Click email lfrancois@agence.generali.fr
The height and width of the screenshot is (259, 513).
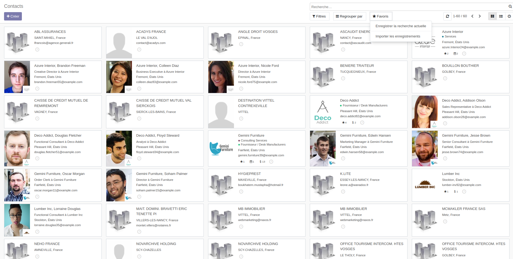(54, 43)
